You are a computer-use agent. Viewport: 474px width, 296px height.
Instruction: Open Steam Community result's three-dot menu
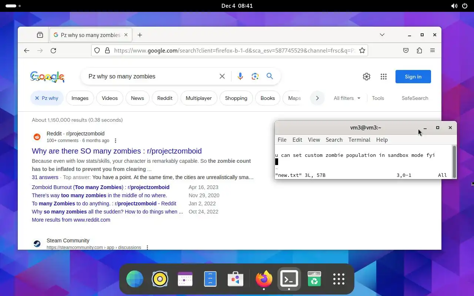[147, 248]
